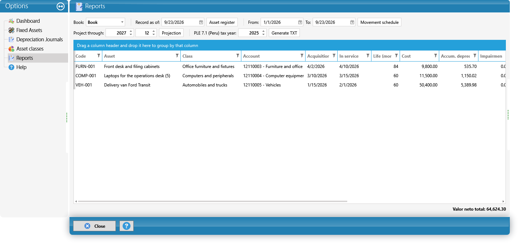
Task: Generate the Asset register report
Action: [222, 22]
